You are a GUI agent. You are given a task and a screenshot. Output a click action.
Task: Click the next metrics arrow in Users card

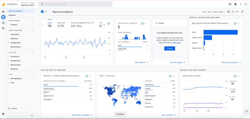tap(104, 25)
